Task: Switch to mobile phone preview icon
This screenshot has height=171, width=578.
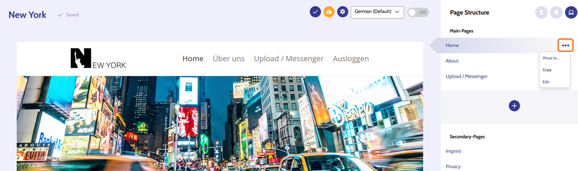Action: [x=541, y=13]
